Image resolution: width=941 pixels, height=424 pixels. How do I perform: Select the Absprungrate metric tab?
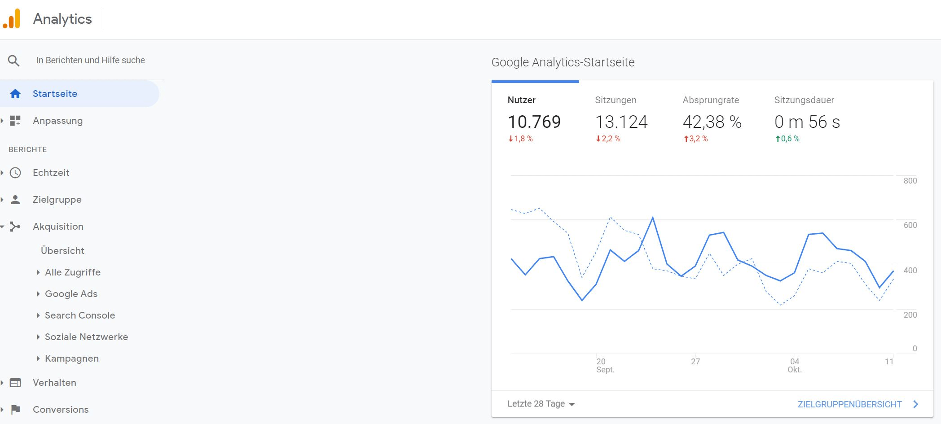712,118
